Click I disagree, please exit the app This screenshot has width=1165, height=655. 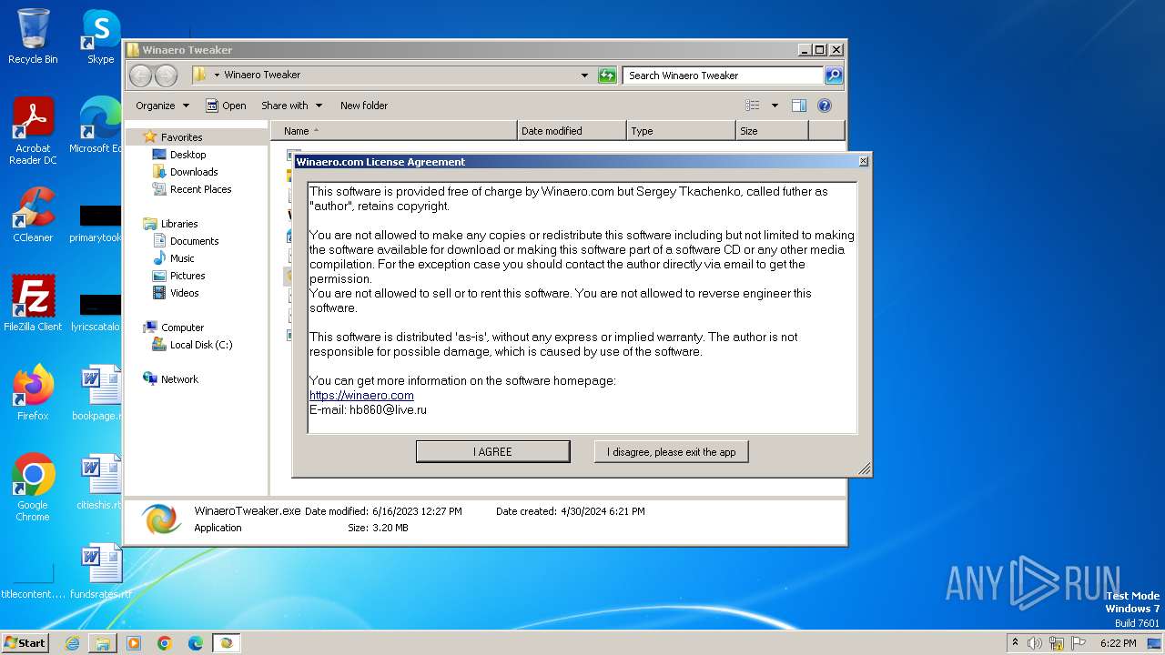click(x=672, y=451)
